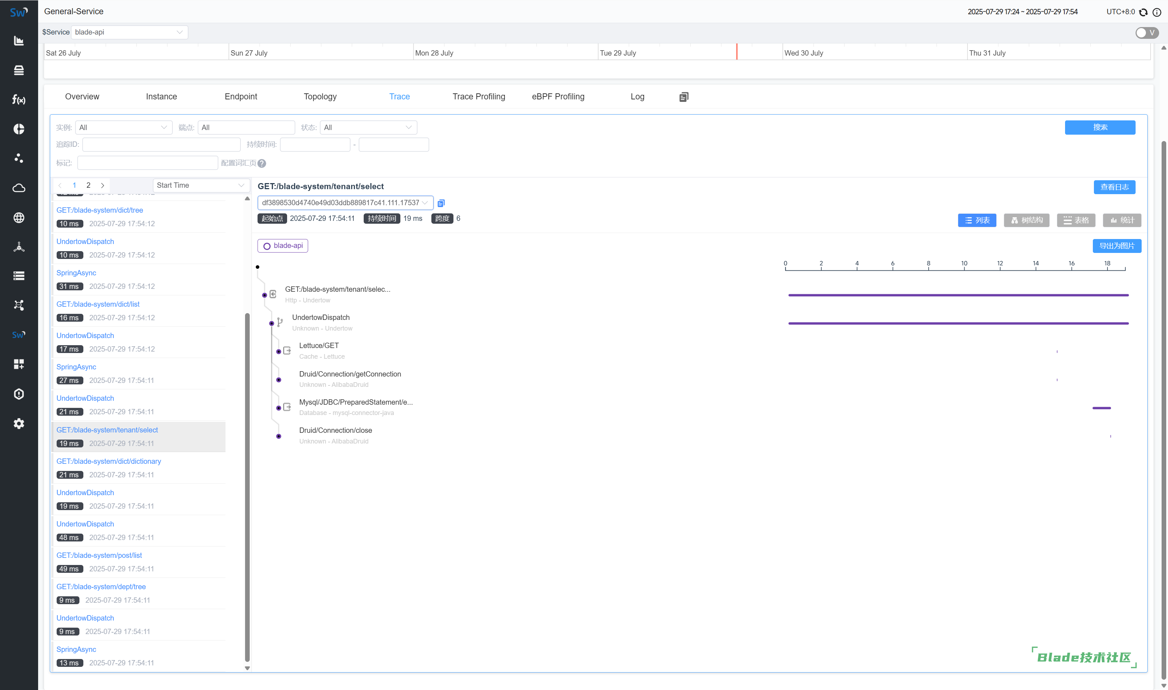Switch to the Instance tab
Viewport: 1168px width, 690px height.
coord(161,97)
